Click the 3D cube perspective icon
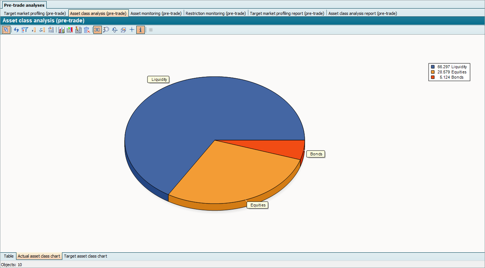Viewport: 485px width, 268px height. pyautogui.click(x=123, y=30)
